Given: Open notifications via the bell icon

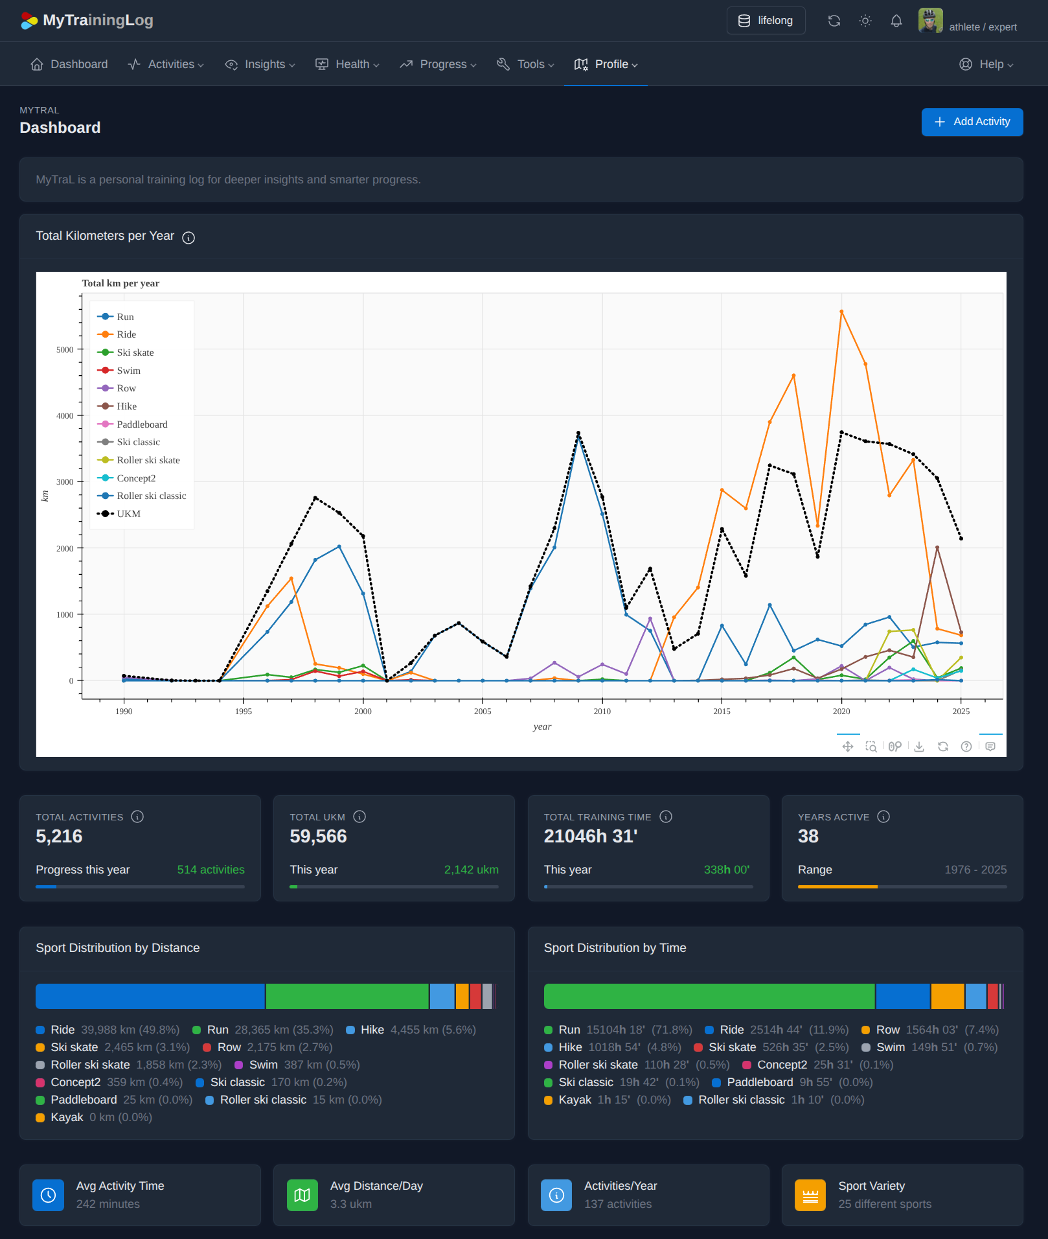Looking at the screenshot, I should 896,21.
